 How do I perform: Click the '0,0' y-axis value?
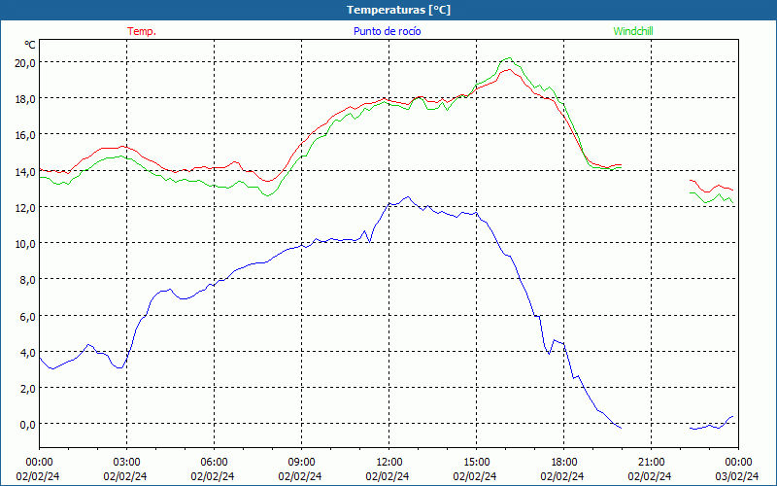(x=28, y=425)
